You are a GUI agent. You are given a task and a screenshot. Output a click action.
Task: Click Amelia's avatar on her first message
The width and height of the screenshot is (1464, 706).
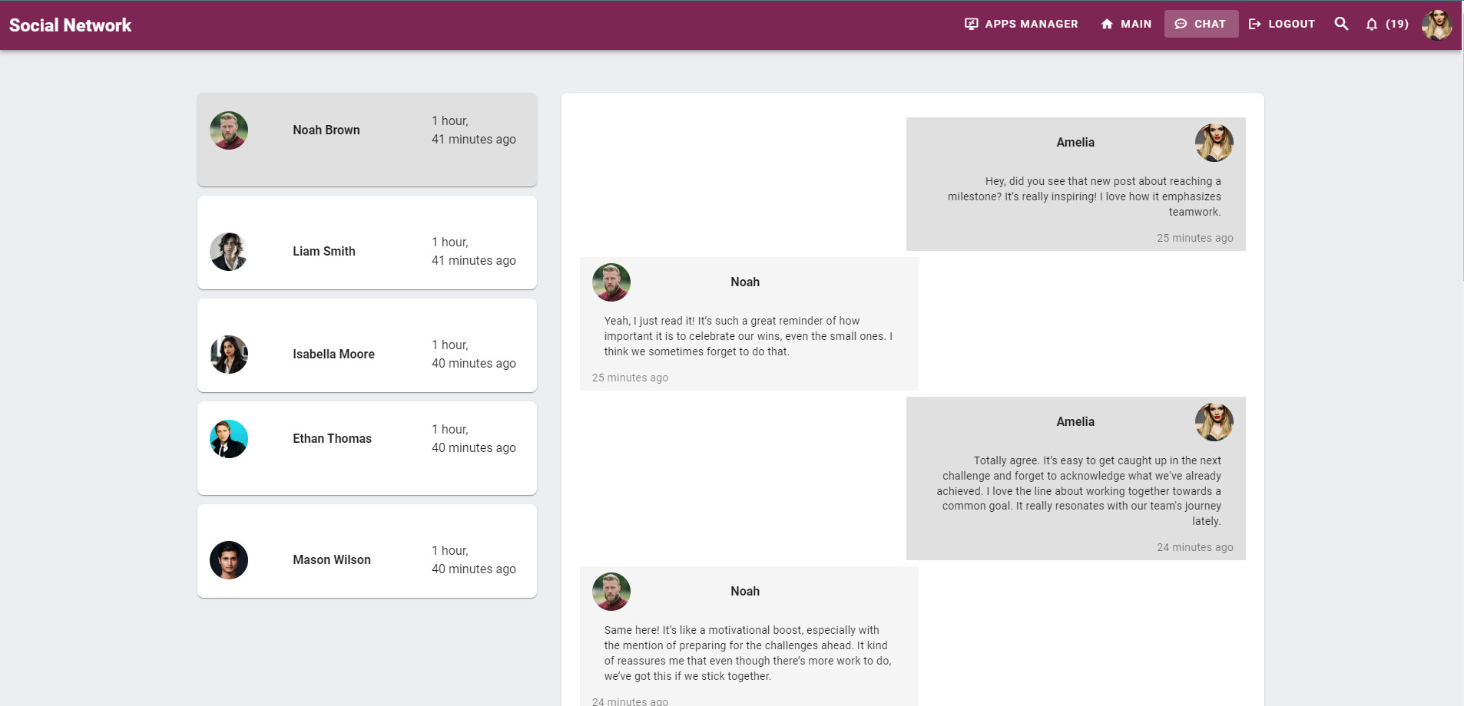[1214, 143]
